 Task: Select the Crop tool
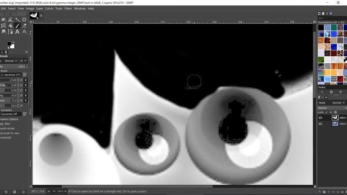pyautogui.click(x=24, y=20)
